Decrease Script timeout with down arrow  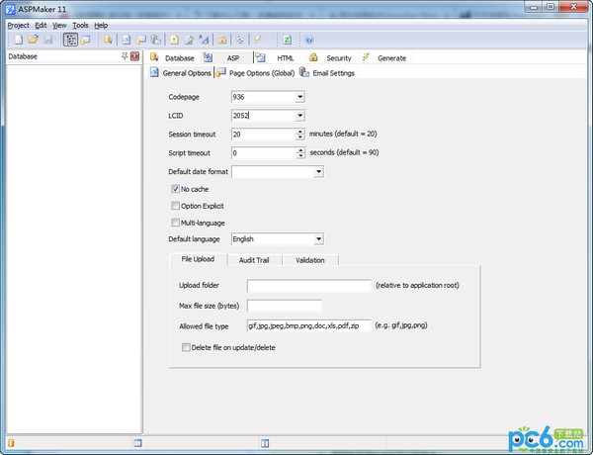(x=300, y=155)
